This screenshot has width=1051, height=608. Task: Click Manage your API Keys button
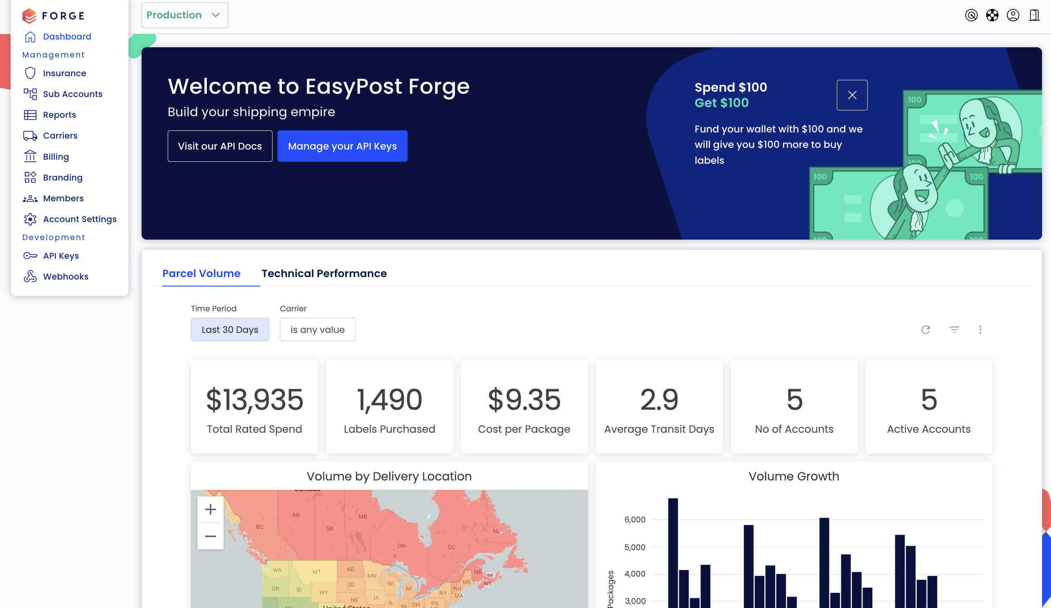(342, 146)
